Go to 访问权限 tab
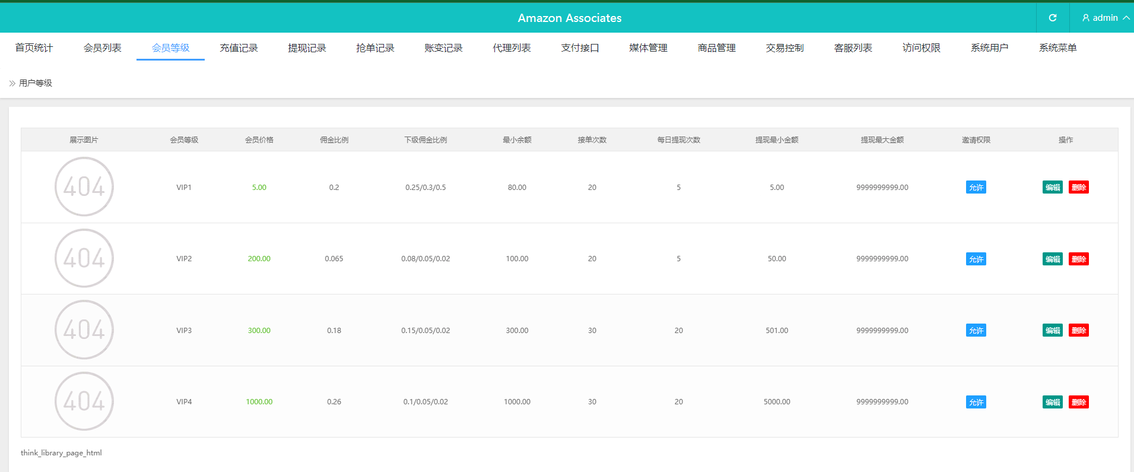The image size is (1134, 472). click(x=921, y=47)
